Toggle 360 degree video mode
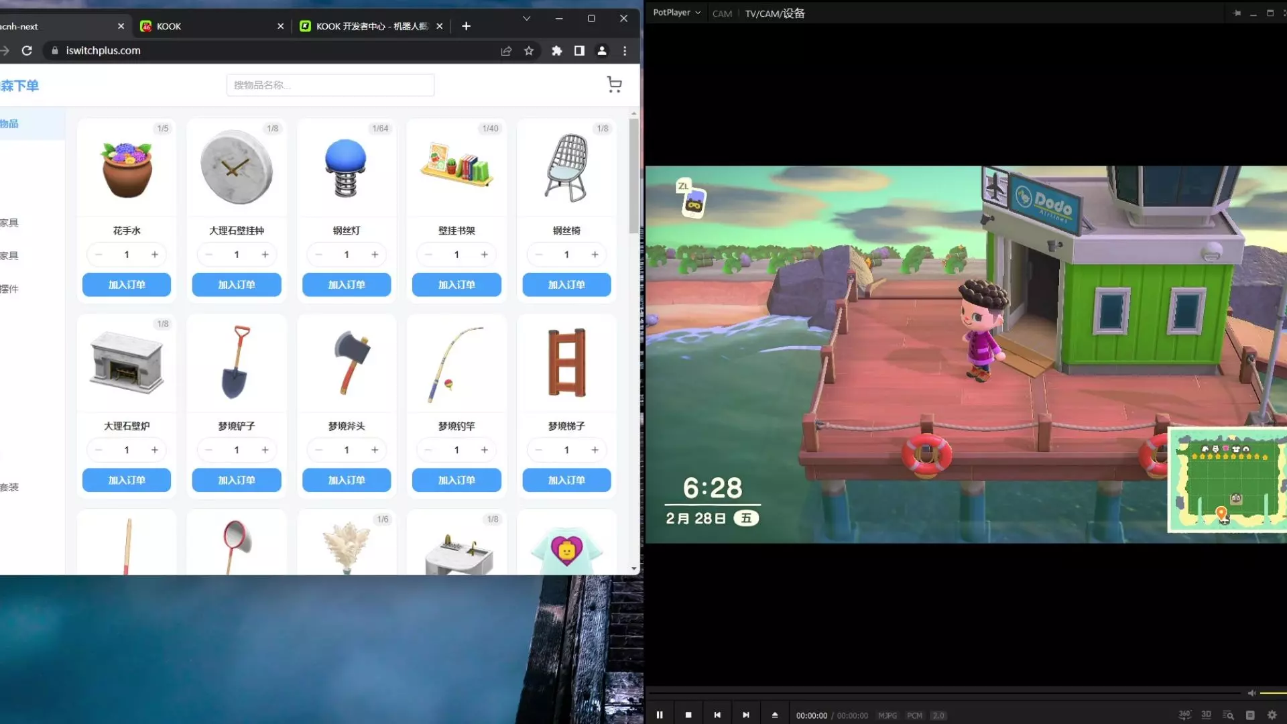 (1184, 715)
